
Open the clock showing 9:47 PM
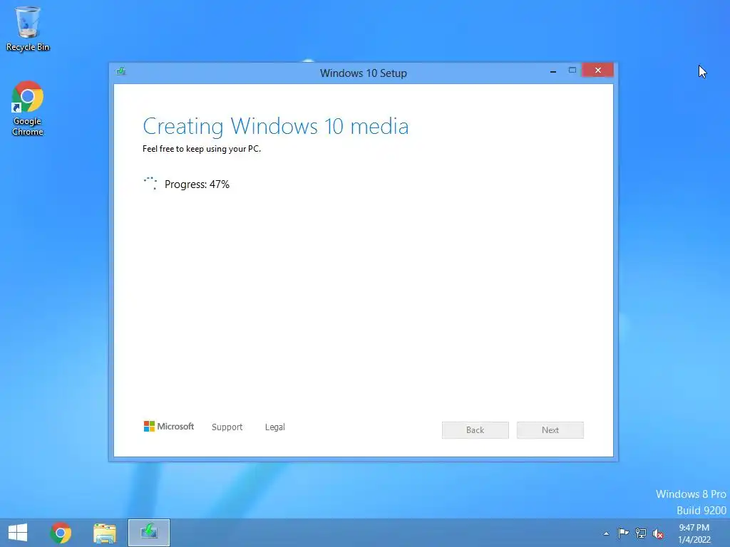tap(694, 533)
